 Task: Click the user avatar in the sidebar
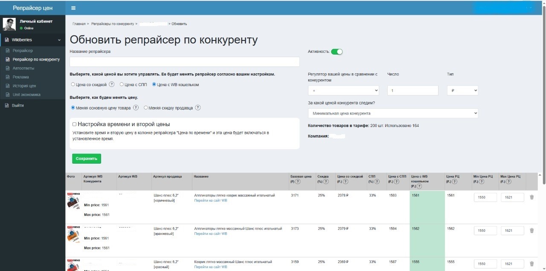click(x=9, y=24)
